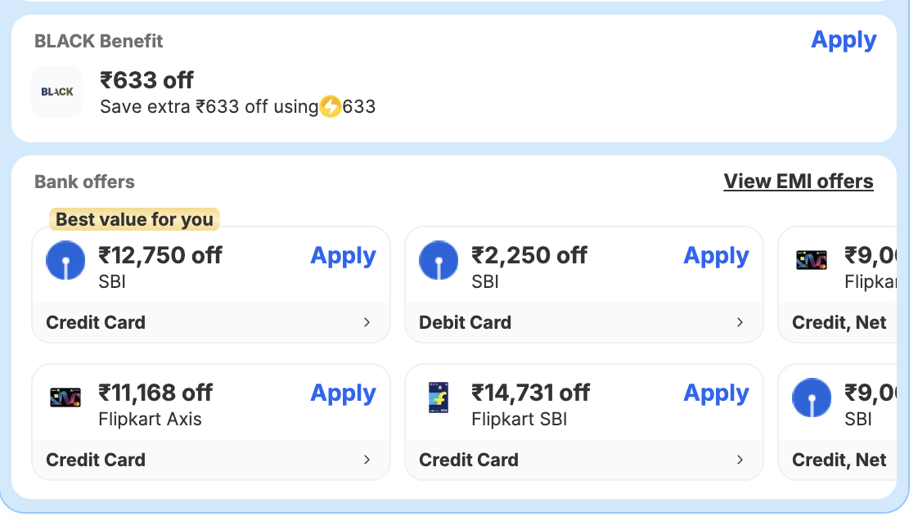Open View EMI offers link

(799, 182)
